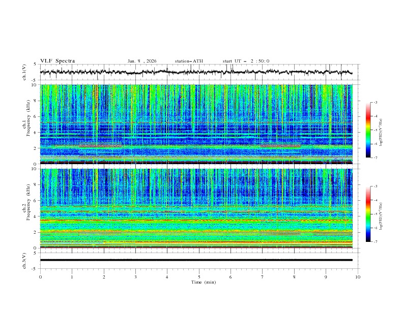Click the ch.2 "Frequency (kHz)" axis label
This screenshot has width=403, height=311.
pyautogui.click(x=28, y=202)
